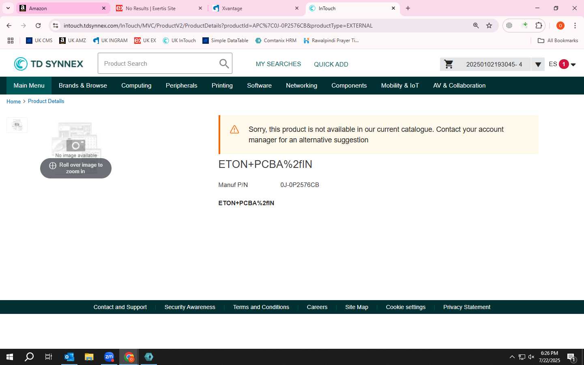Open the apps grid in bookmarks bar
The image size is (584, 365).
click(11, 41)
